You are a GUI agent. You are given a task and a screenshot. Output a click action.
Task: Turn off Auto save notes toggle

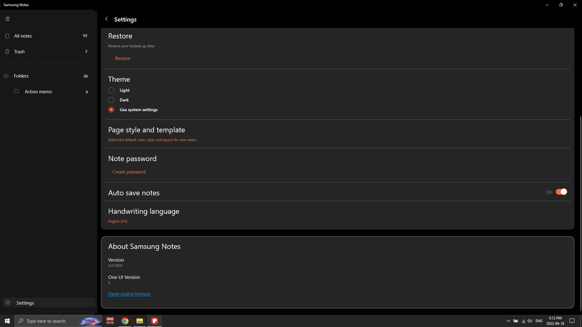[561, 192]
